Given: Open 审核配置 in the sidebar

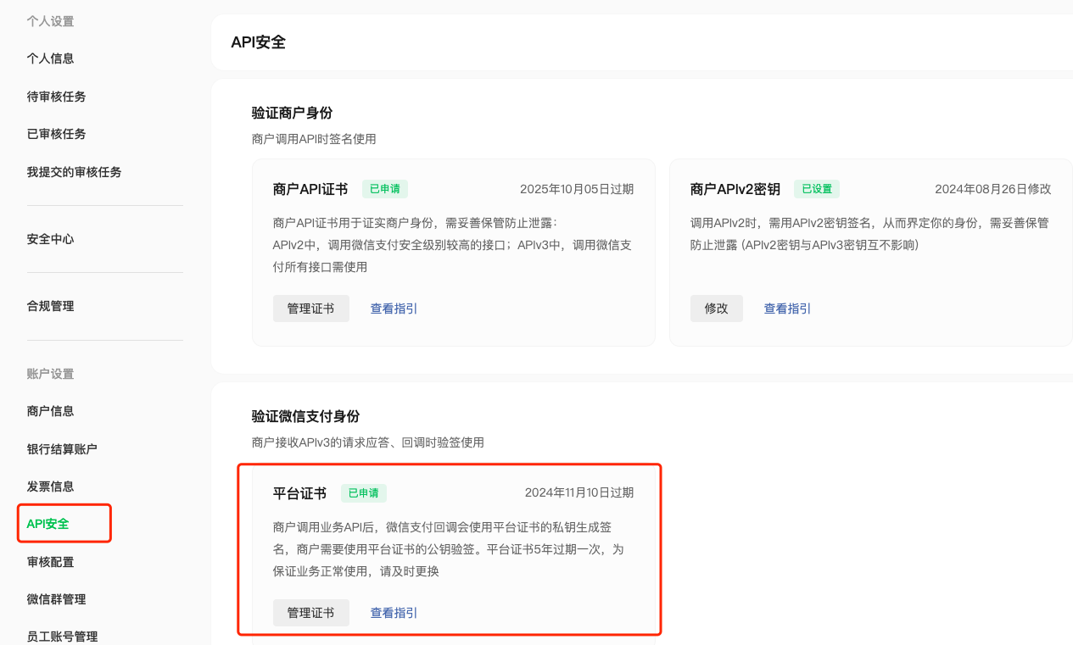Looking at the screenshot, I should [x=50, y=562].
